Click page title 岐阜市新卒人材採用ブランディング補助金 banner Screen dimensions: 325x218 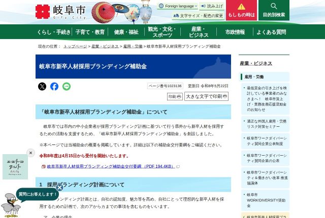(x=133, y=66)
